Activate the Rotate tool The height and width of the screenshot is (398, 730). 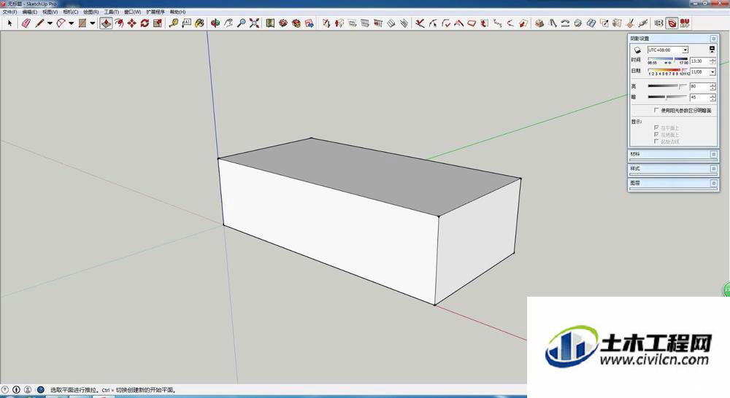pos(145,23)
